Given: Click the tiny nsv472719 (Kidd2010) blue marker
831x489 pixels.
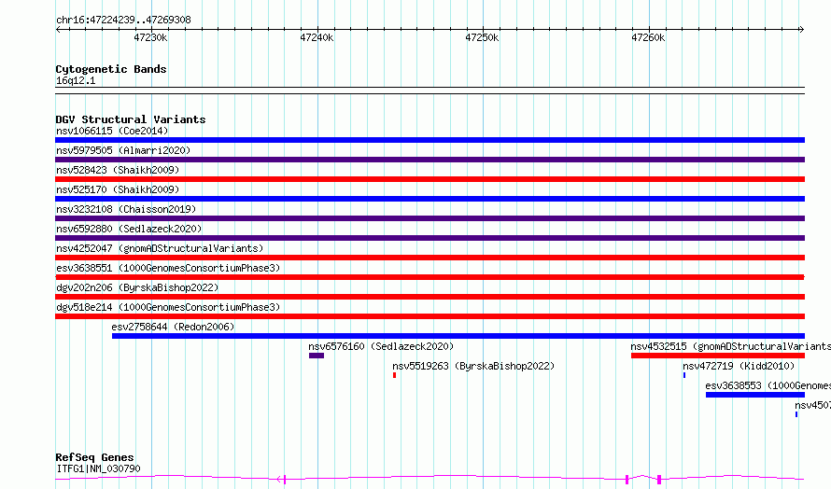Looking at the screenshot, I should tap(684, 375).
